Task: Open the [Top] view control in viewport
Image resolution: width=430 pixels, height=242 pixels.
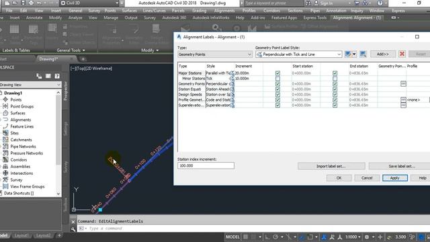Action: (x=81, y=69)
